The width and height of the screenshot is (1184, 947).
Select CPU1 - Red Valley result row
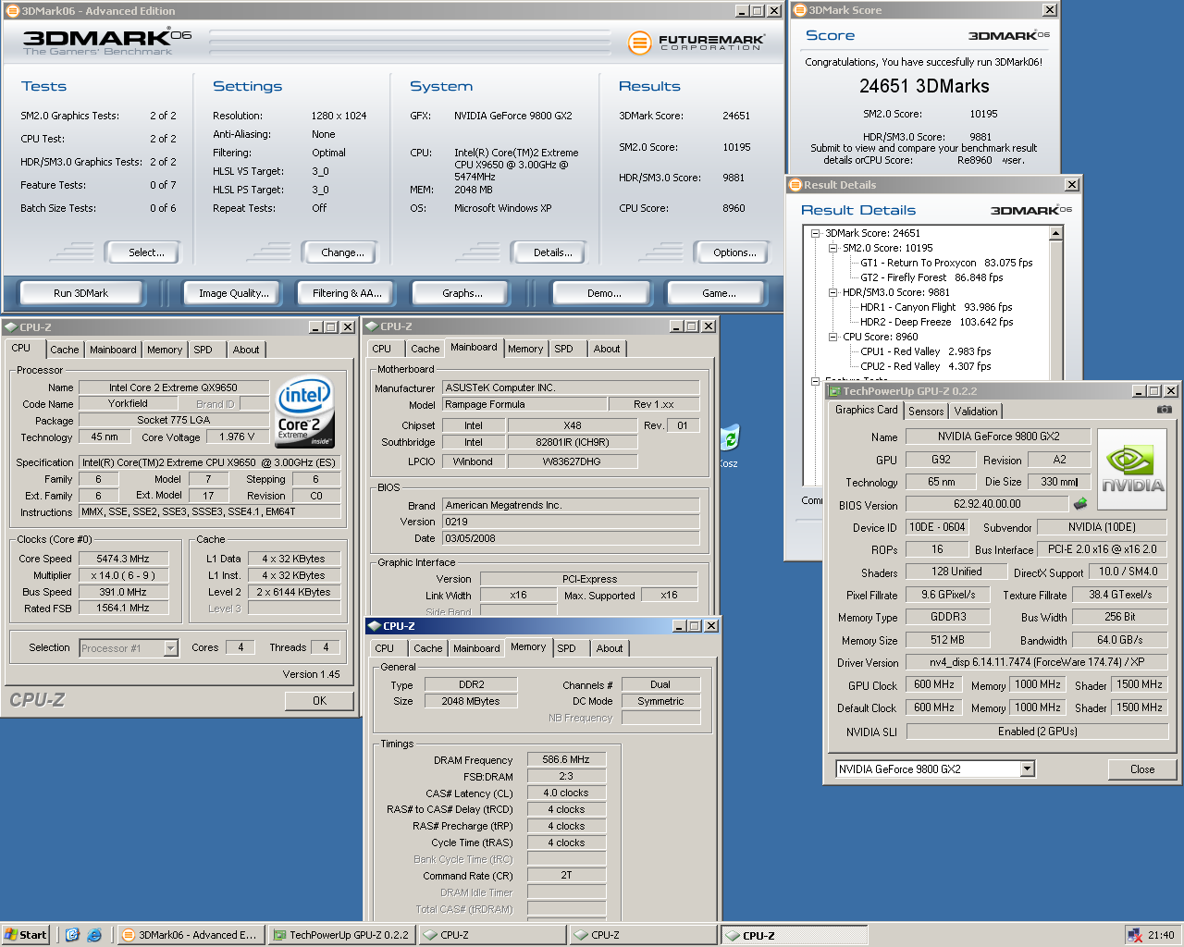[925, 351]
